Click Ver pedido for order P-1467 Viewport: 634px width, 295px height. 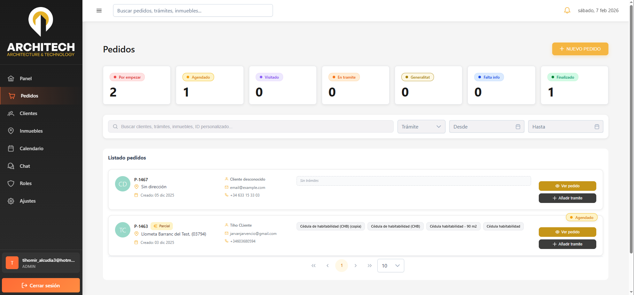(567, 186)
